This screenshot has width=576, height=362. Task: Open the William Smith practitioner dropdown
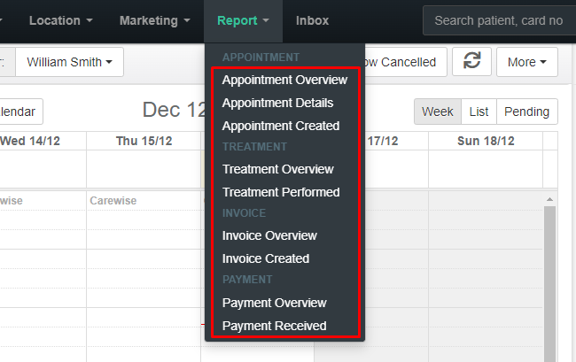click(x=69, y=62)
